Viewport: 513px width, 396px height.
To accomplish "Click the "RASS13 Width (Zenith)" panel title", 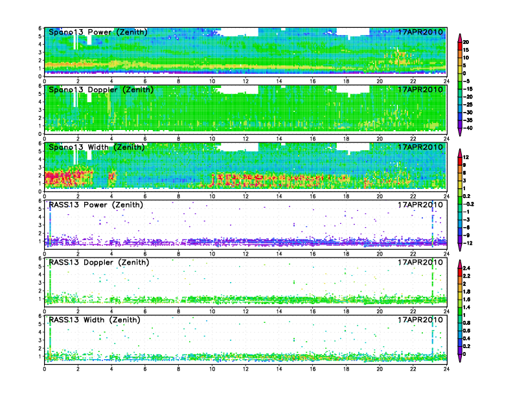I will (95, 320).
